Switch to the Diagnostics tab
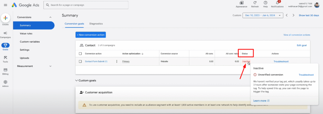 96,24
